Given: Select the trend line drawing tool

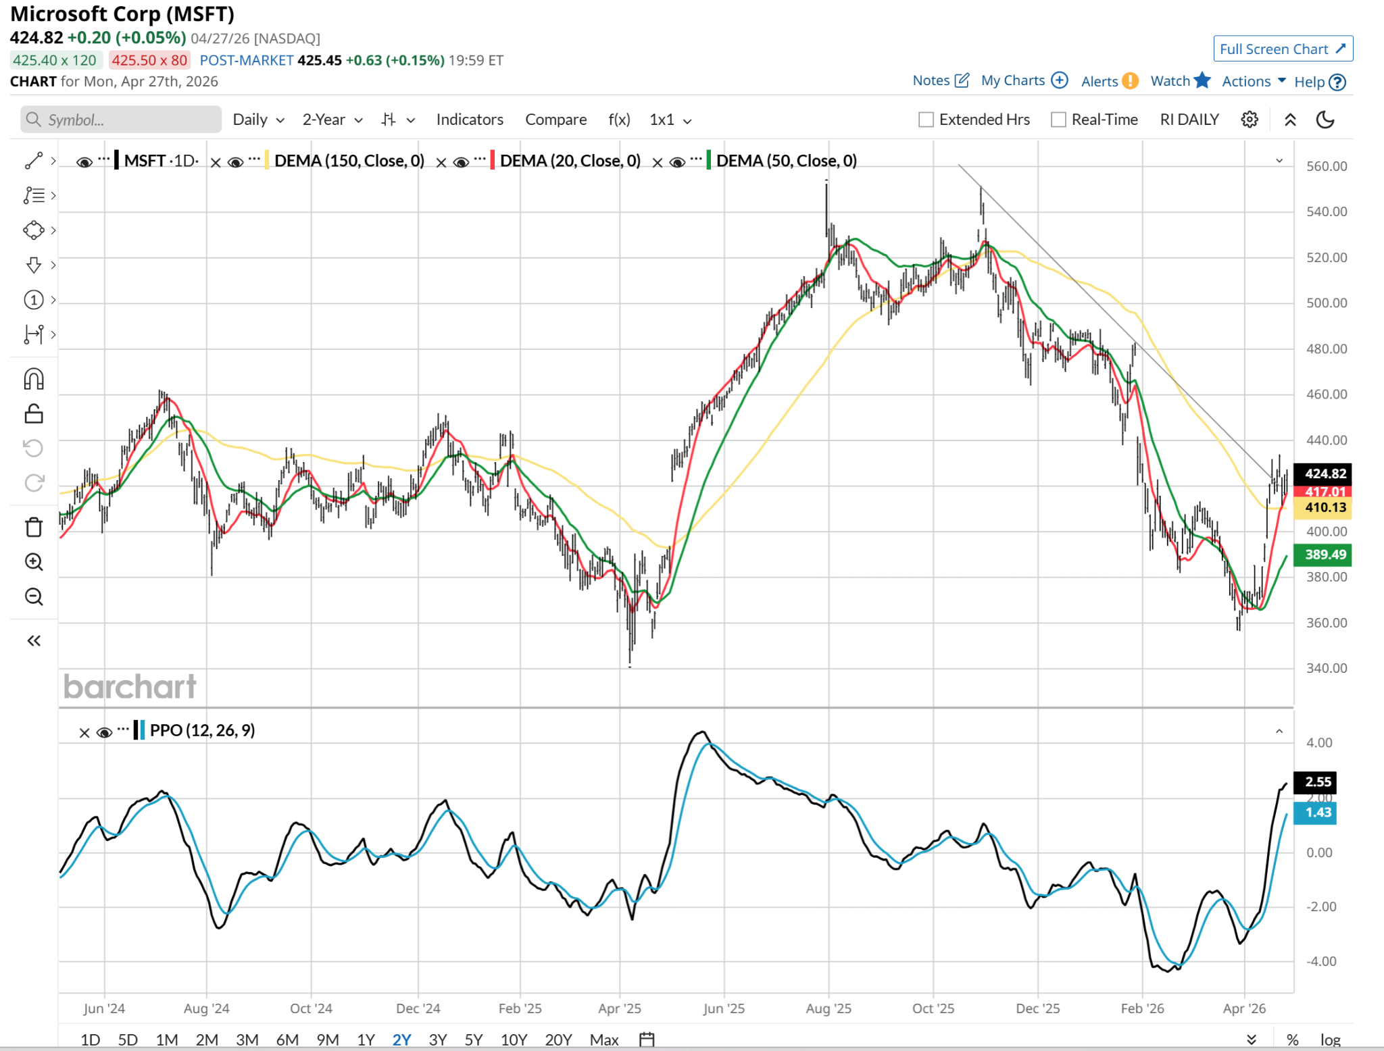Looking at the screenshot, I should click(33, 161).
